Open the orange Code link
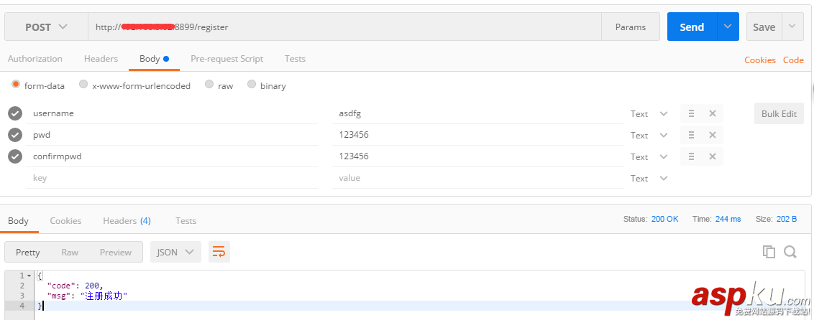The width and height of the screenshot is (814, 320). 793,60
